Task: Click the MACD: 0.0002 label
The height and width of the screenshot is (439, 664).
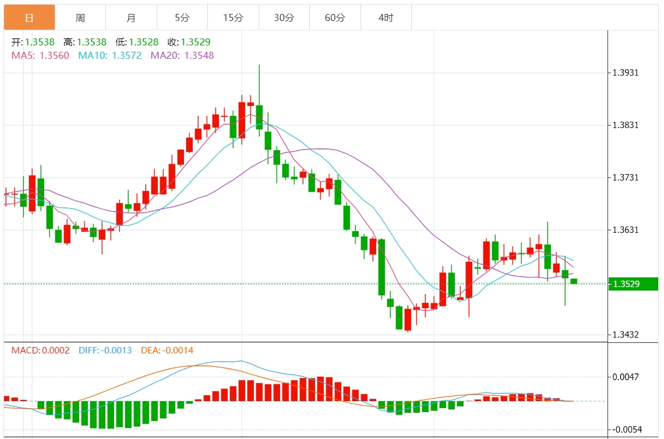Action: coord(40,350)
